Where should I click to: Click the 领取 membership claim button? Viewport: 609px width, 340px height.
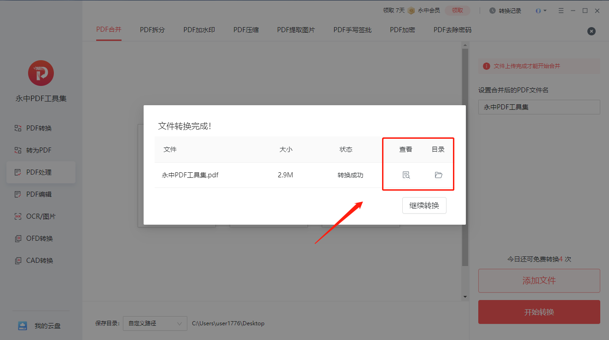click(x=457, y=11)
